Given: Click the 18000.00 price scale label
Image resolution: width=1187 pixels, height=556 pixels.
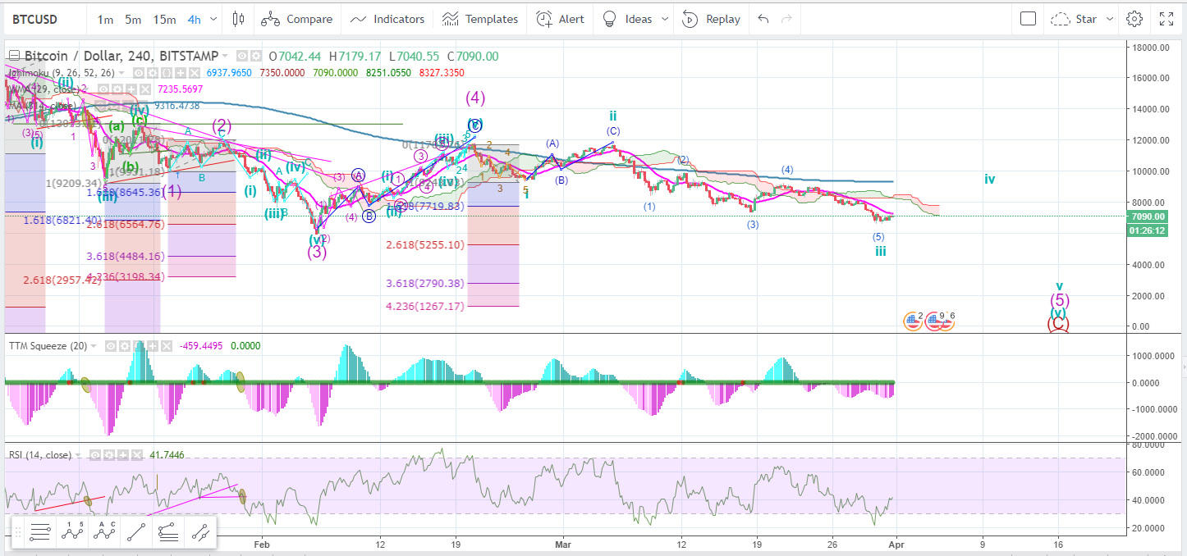Looking at the screenshot, I should tap(1153, 48).
